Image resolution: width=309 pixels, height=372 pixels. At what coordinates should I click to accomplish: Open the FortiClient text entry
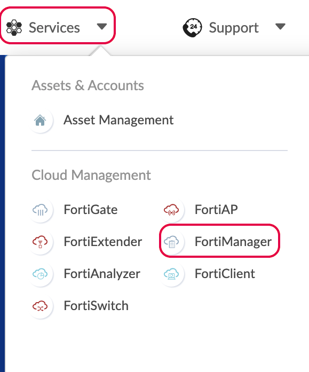click(225, 274)
